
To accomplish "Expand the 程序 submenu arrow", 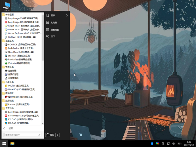I will [x=67, y=15].
